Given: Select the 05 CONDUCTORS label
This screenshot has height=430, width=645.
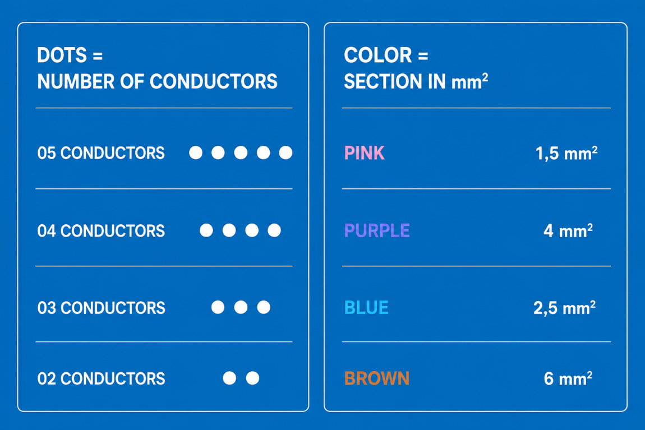Looking at the screenshot, I should (x=101, y=153).
